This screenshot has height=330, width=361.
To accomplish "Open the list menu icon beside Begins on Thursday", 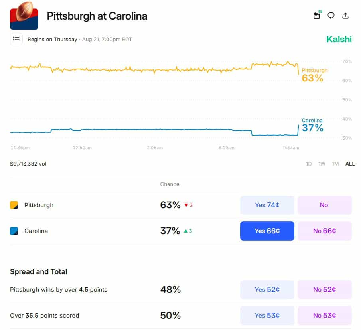I will click(16, 39).
